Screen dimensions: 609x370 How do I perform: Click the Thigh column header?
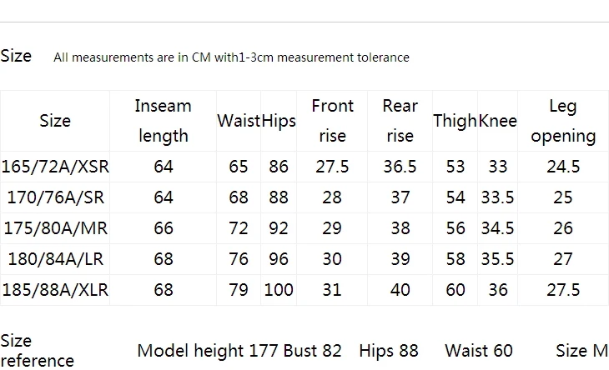tap(455, 121)
